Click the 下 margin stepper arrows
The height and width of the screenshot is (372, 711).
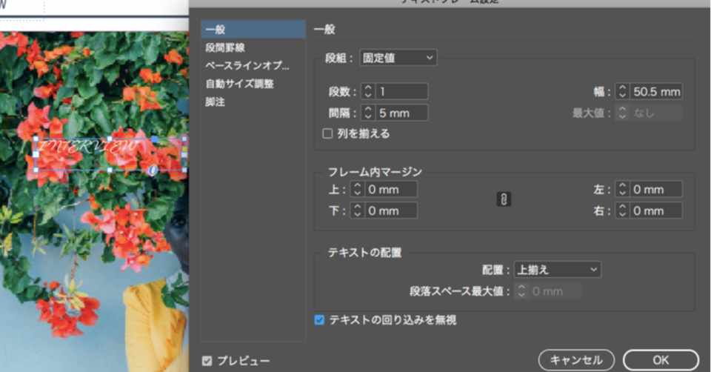coord(357,210)
